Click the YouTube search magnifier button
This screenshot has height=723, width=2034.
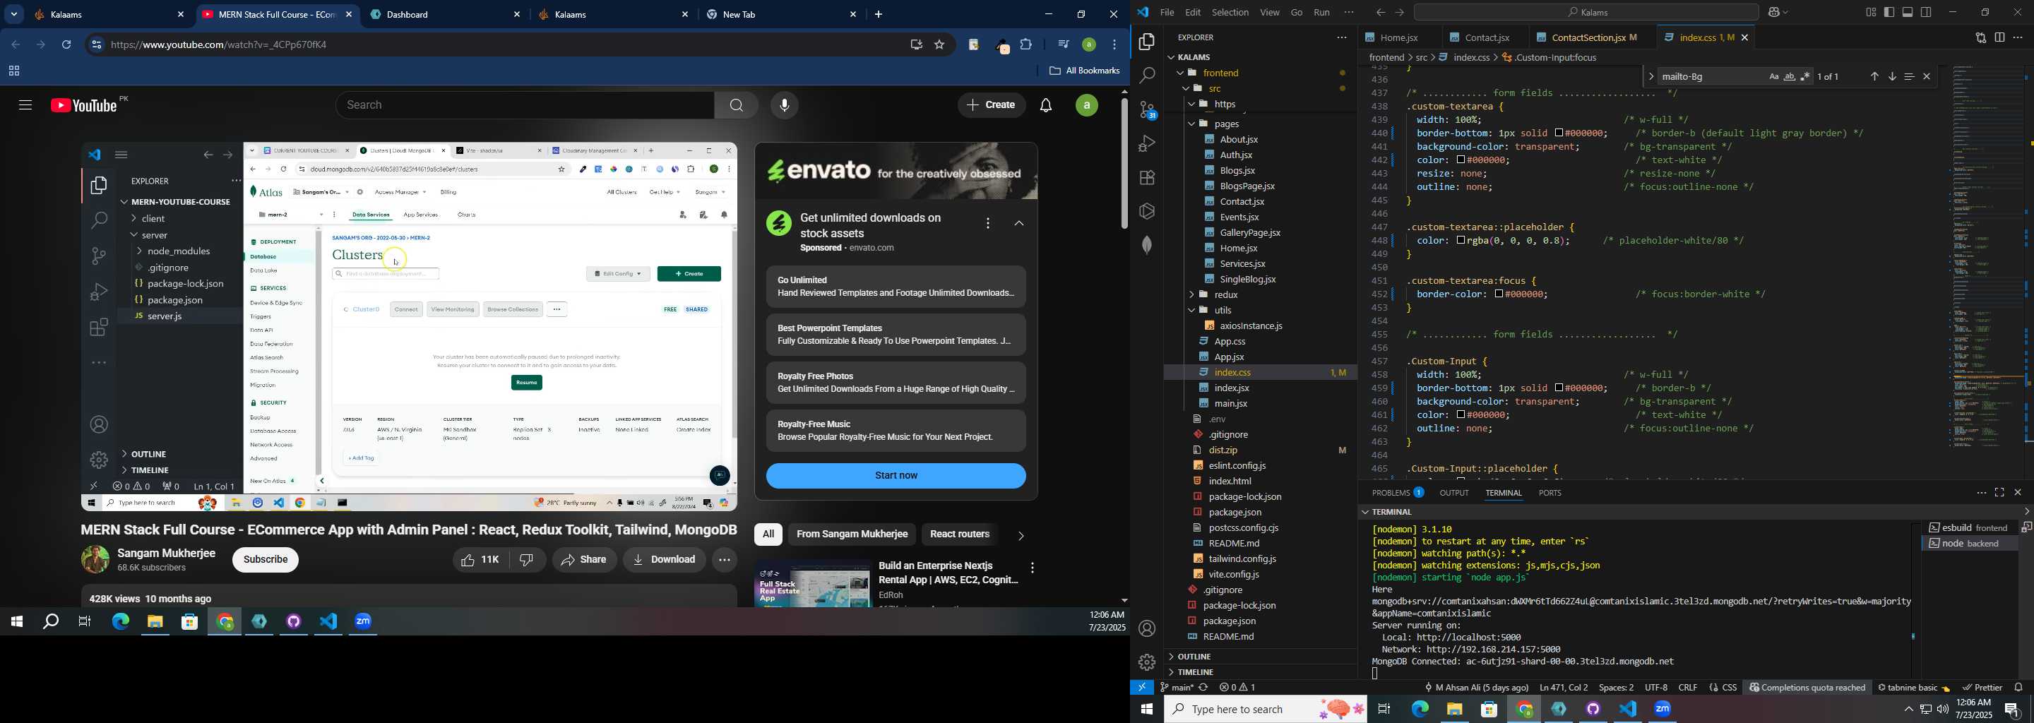tap(736, 106)
